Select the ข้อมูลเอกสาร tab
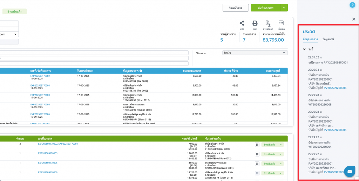The height and width of the screenshot is (181, 359). [310, 39]
